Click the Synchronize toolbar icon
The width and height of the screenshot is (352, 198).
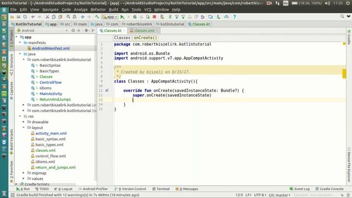click(x=25, y=17)
